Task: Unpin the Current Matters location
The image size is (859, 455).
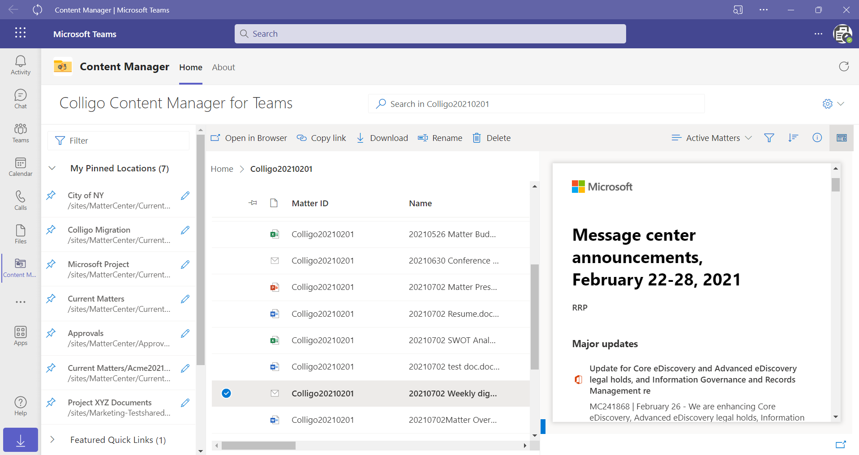Action: (x=51, y=299)
